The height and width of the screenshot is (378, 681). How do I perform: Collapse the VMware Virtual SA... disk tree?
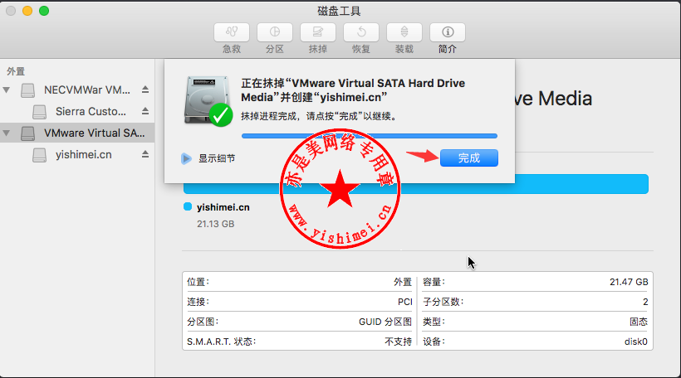point(6,133)
